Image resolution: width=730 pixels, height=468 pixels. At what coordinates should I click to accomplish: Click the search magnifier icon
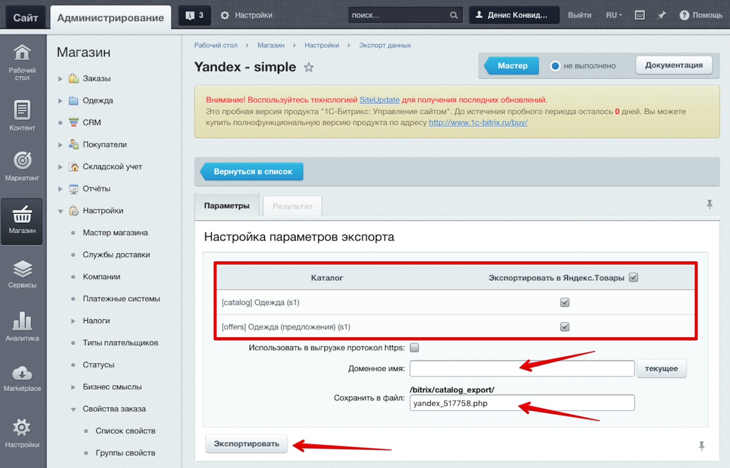point(454,15)
